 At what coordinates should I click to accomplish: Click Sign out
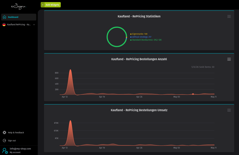pyautogui.click(x=12, y=141)
